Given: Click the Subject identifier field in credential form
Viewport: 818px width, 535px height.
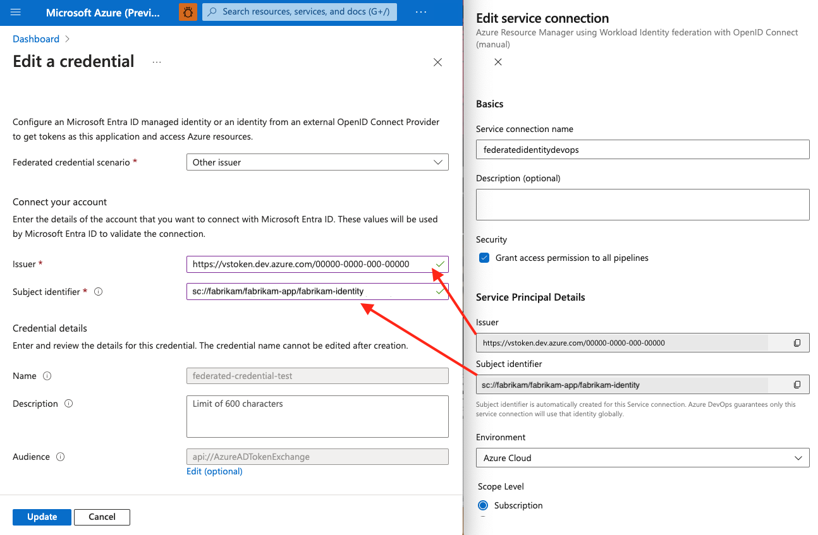Looking at the screenshot, I should coord(317,291).
